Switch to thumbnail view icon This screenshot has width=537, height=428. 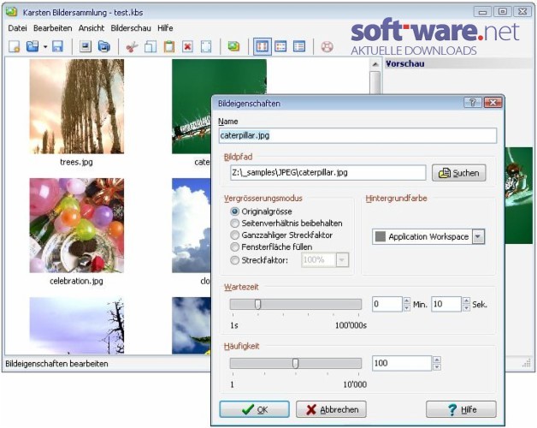tap(262, 46)
